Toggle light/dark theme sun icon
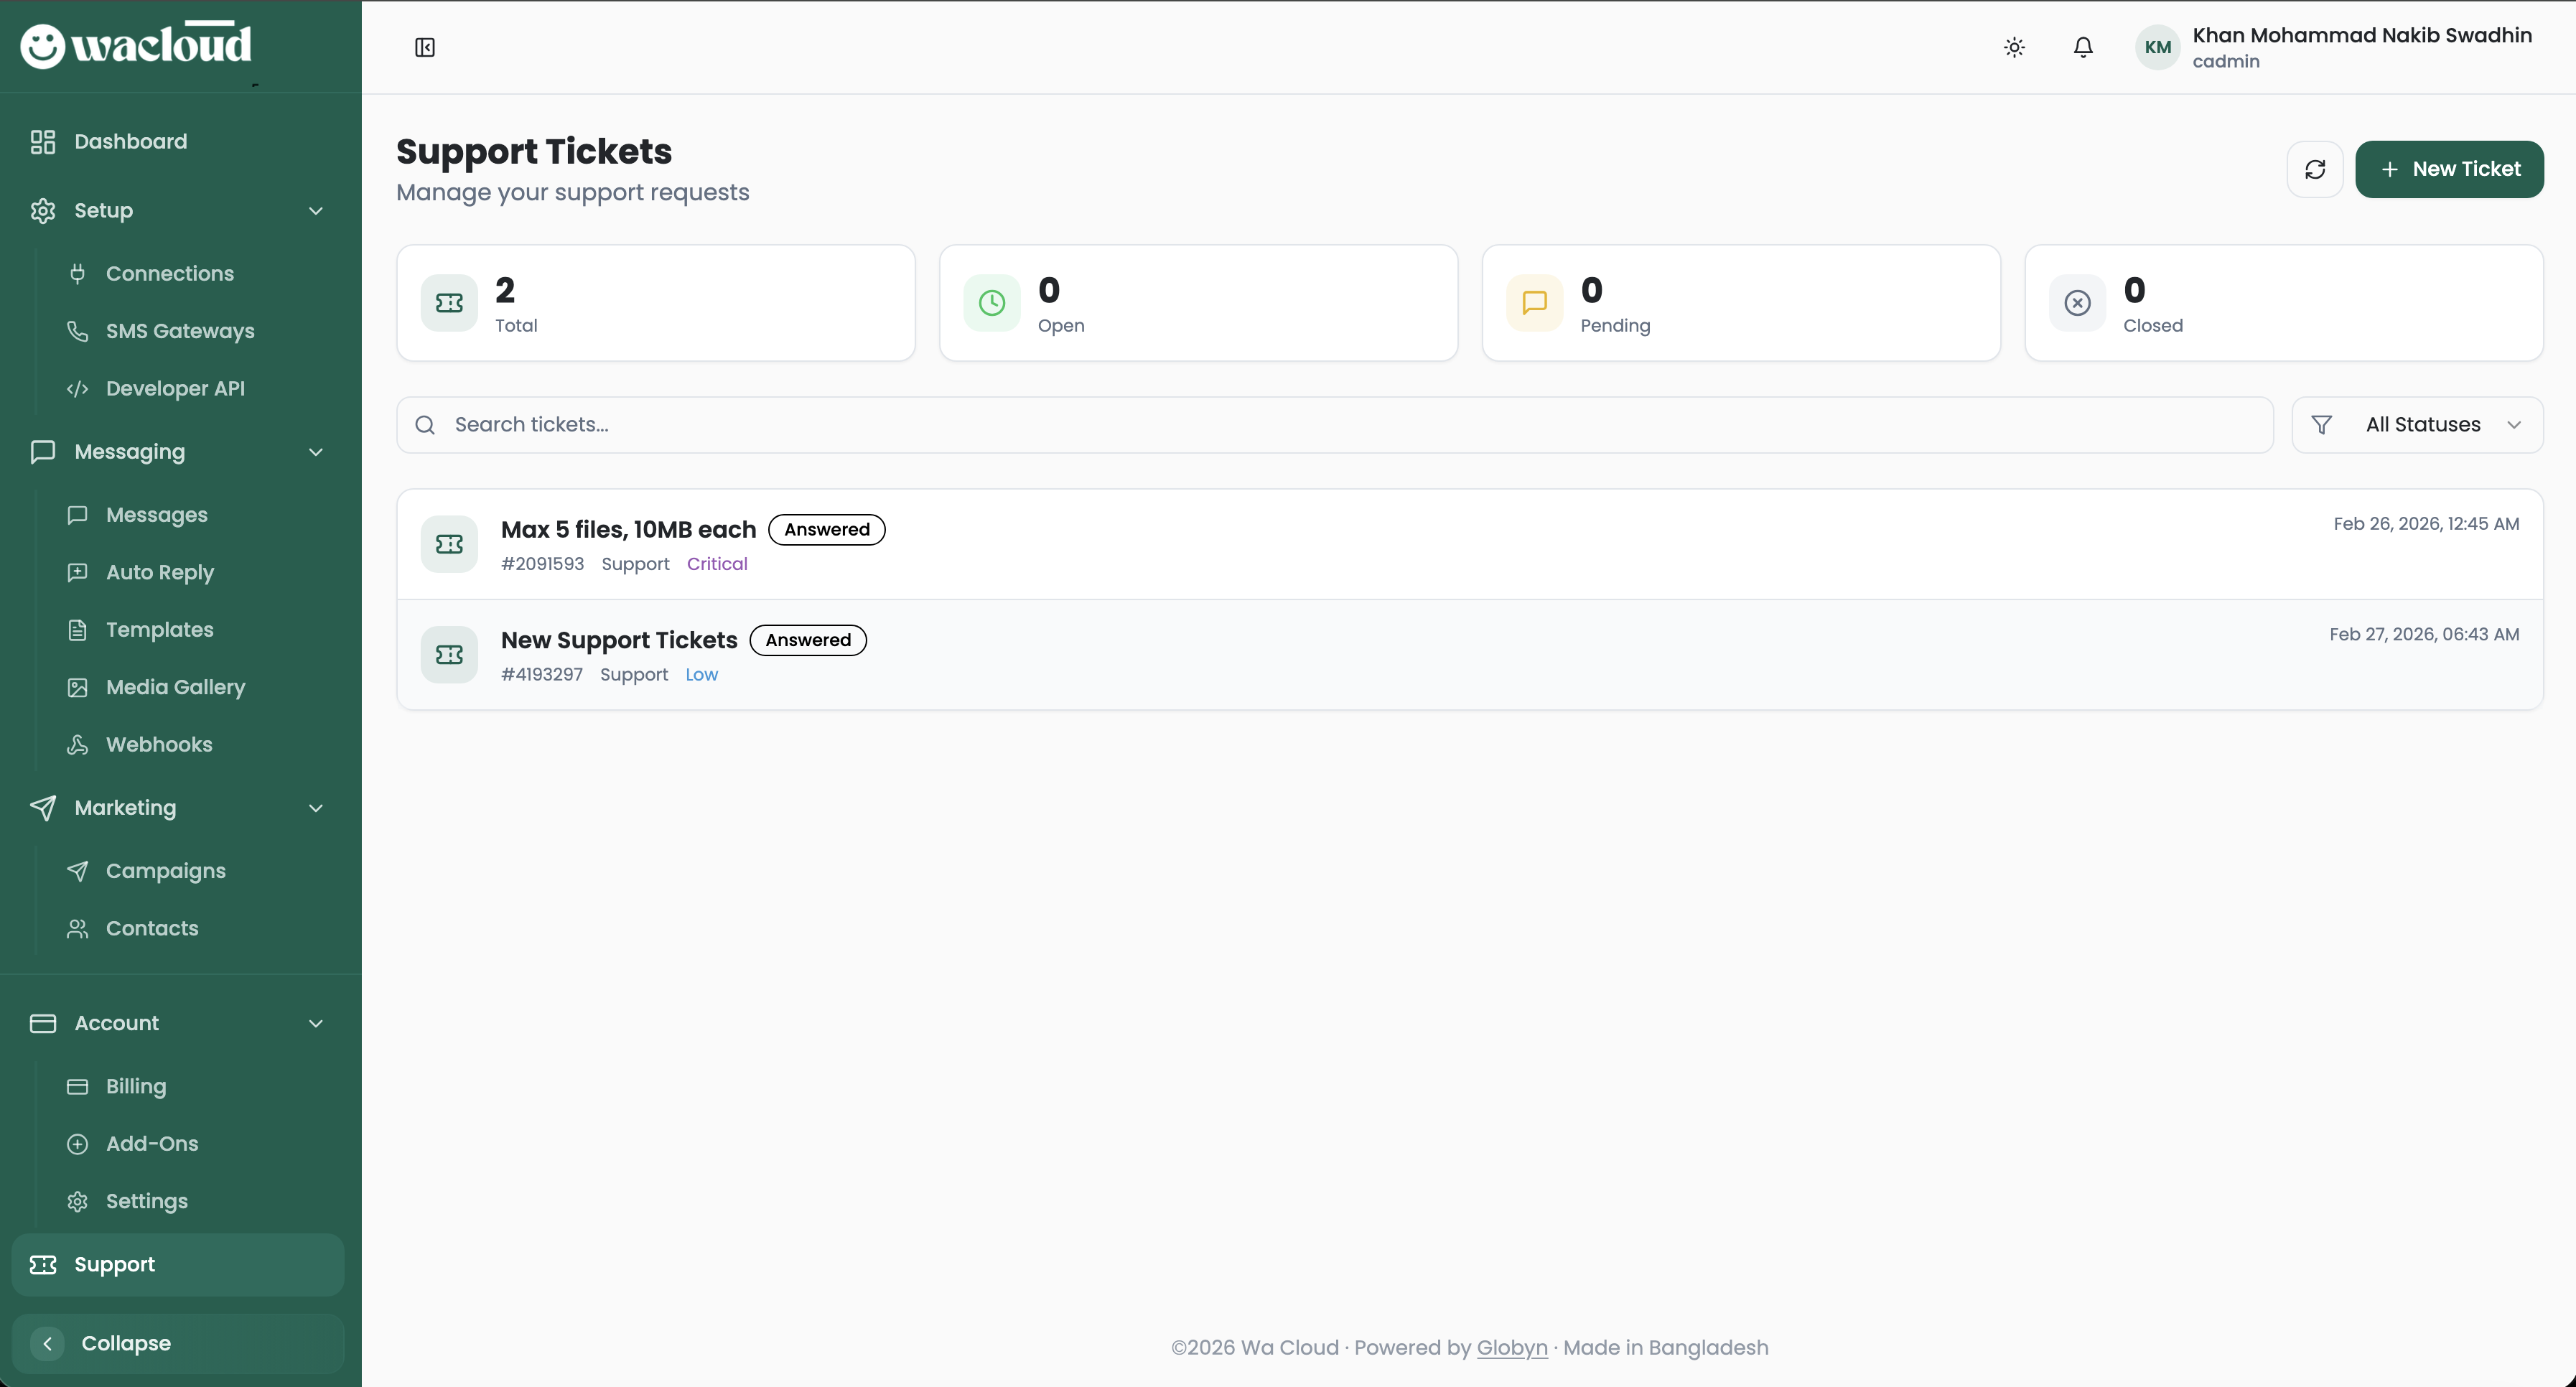The width and height of the screenshot is (2576, 1387). click(2014, 47)
